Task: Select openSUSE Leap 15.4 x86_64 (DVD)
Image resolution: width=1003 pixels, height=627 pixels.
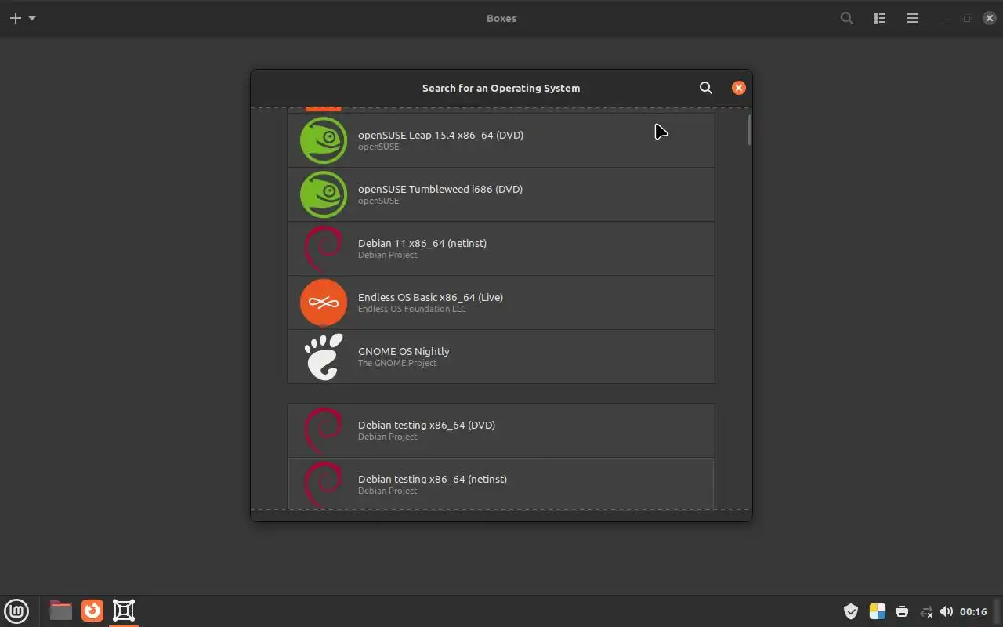Action: tap(501, 140)
